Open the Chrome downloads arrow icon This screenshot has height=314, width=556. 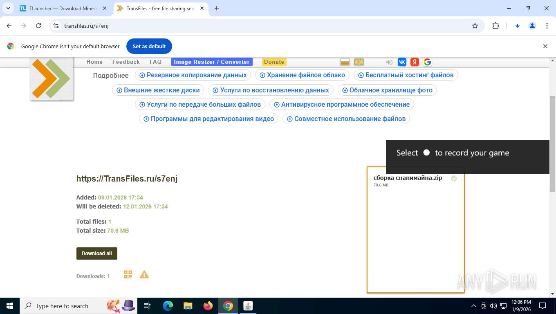[x=517, y=26]
